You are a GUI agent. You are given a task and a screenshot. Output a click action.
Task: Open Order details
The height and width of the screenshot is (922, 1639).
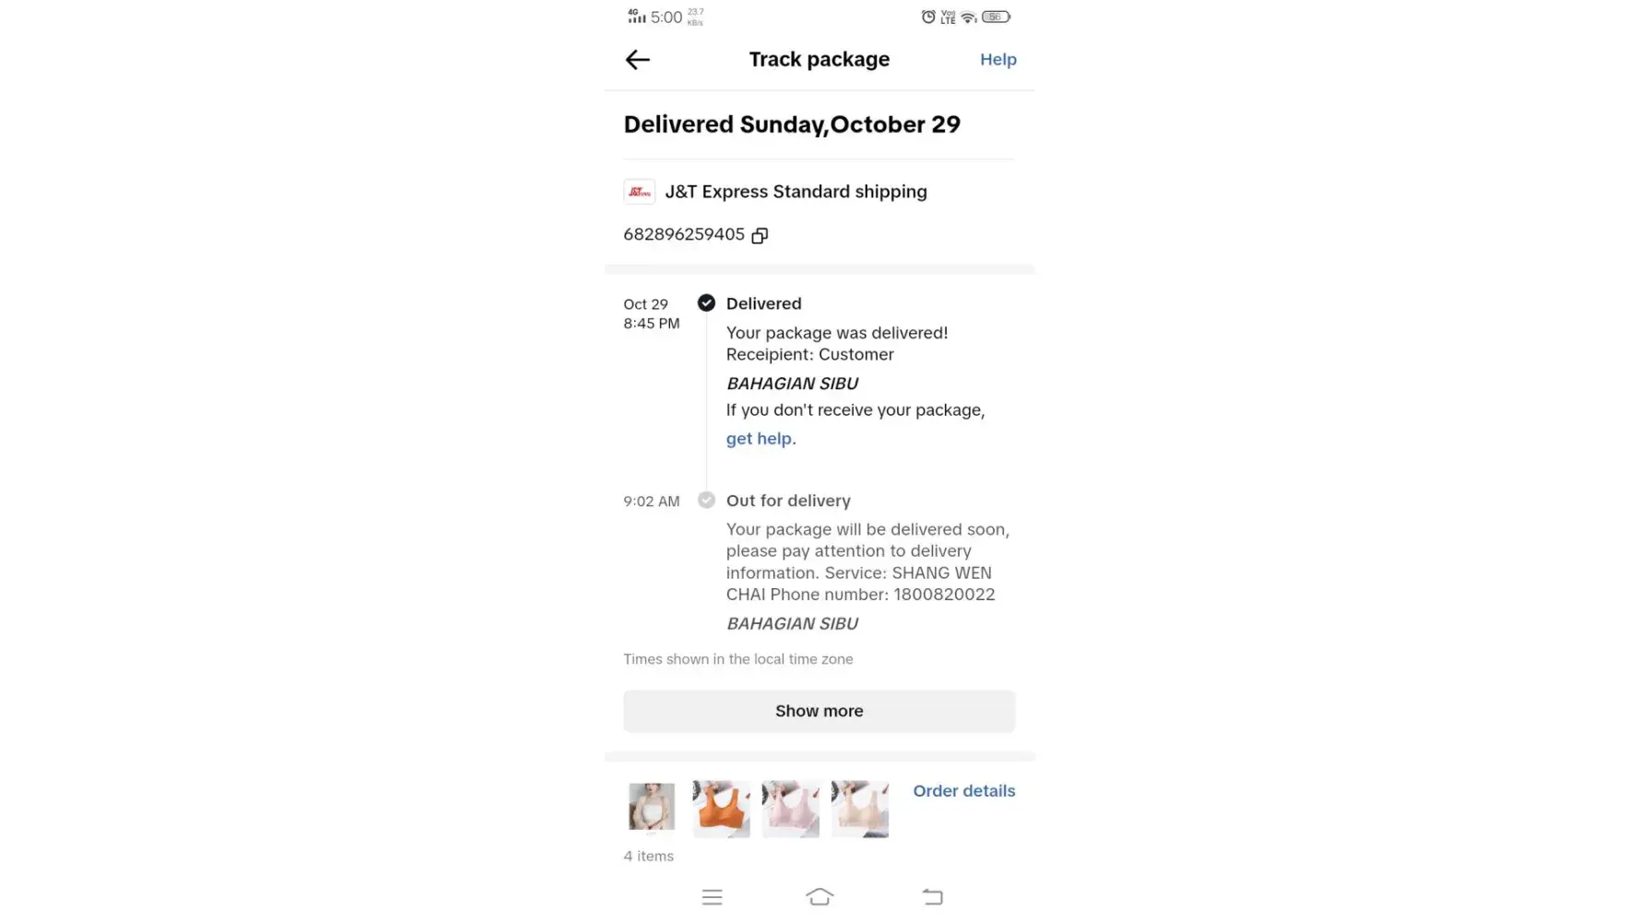click(963, 791)
